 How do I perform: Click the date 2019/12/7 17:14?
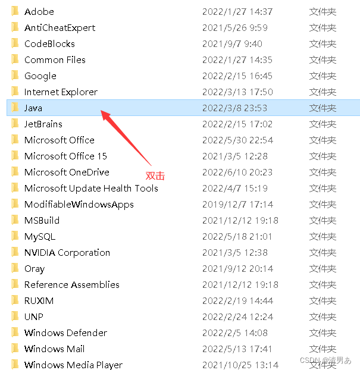click(x=238, y=204)
